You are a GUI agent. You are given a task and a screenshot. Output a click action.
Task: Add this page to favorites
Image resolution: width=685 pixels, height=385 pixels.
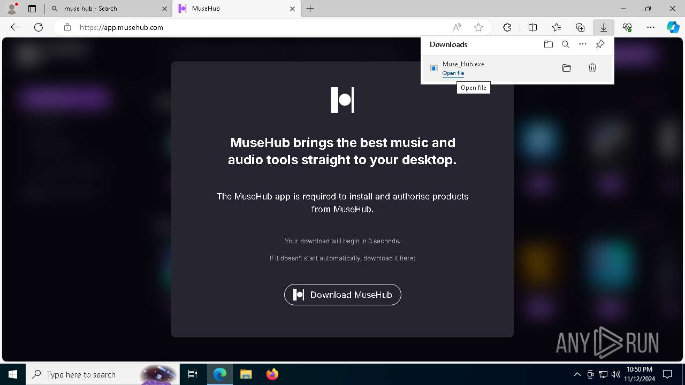[478, 27]
